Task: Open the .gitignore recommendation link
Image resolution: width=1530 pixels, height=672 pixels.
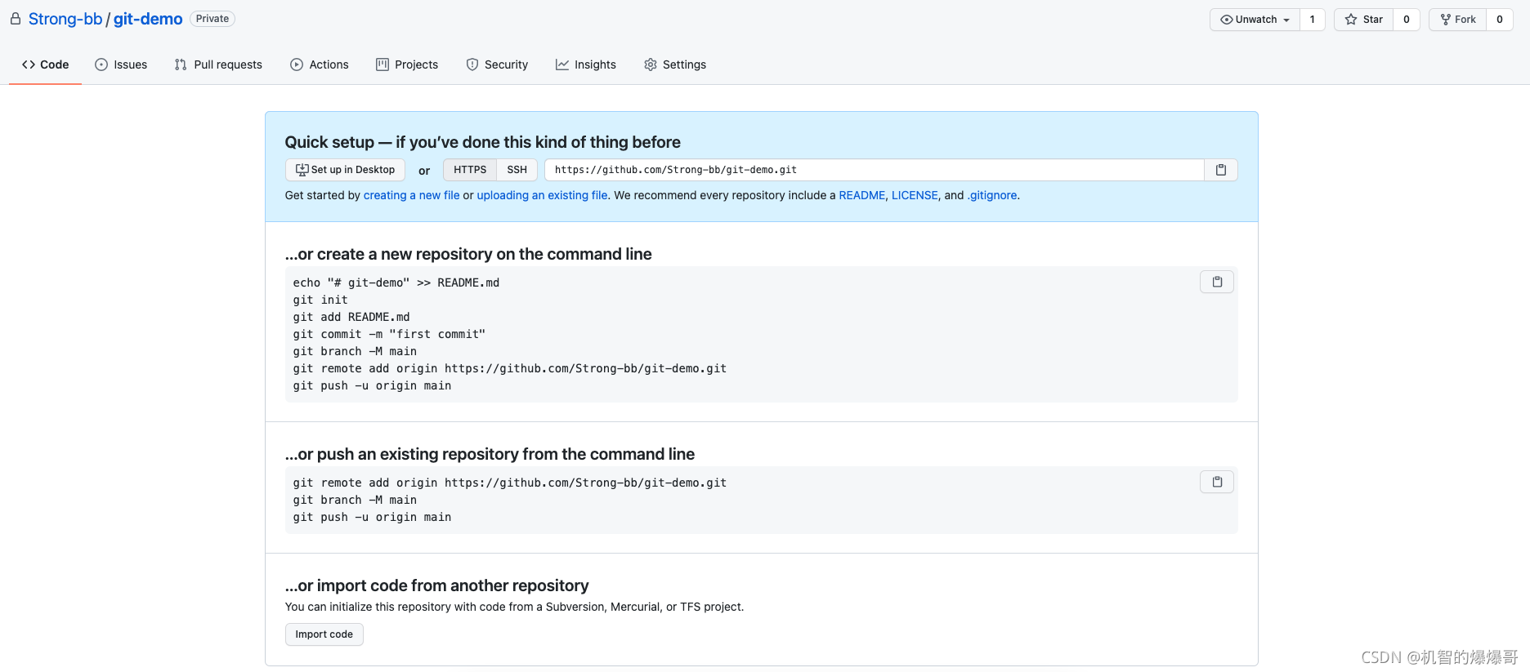Action: pos(992,195)
